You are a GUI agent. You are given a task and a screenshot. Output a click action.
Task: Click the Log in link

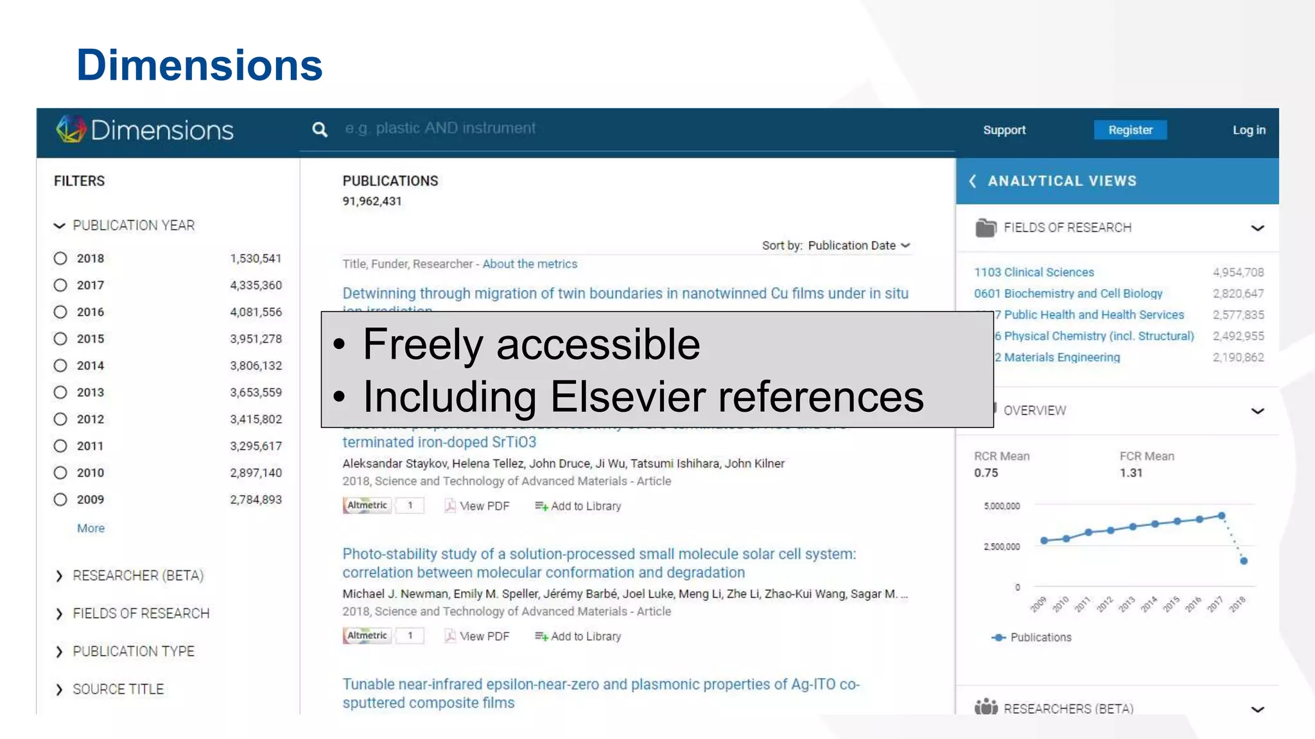pos(1249,130)
